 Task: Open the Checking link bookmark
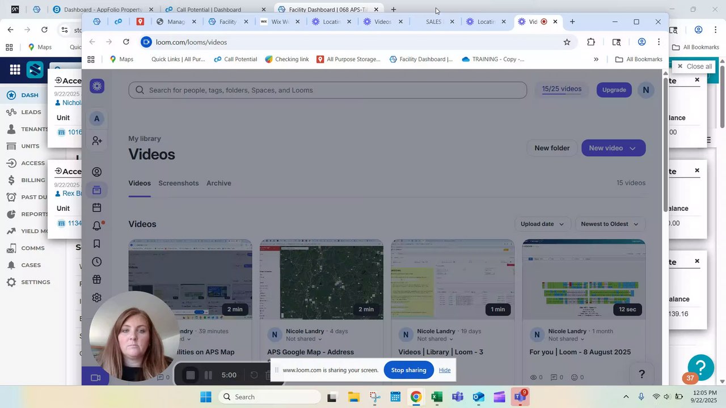[x=287, y=59]
